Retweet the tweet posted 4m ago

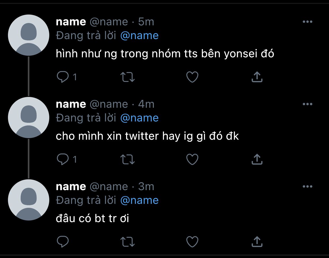point(127,159)
